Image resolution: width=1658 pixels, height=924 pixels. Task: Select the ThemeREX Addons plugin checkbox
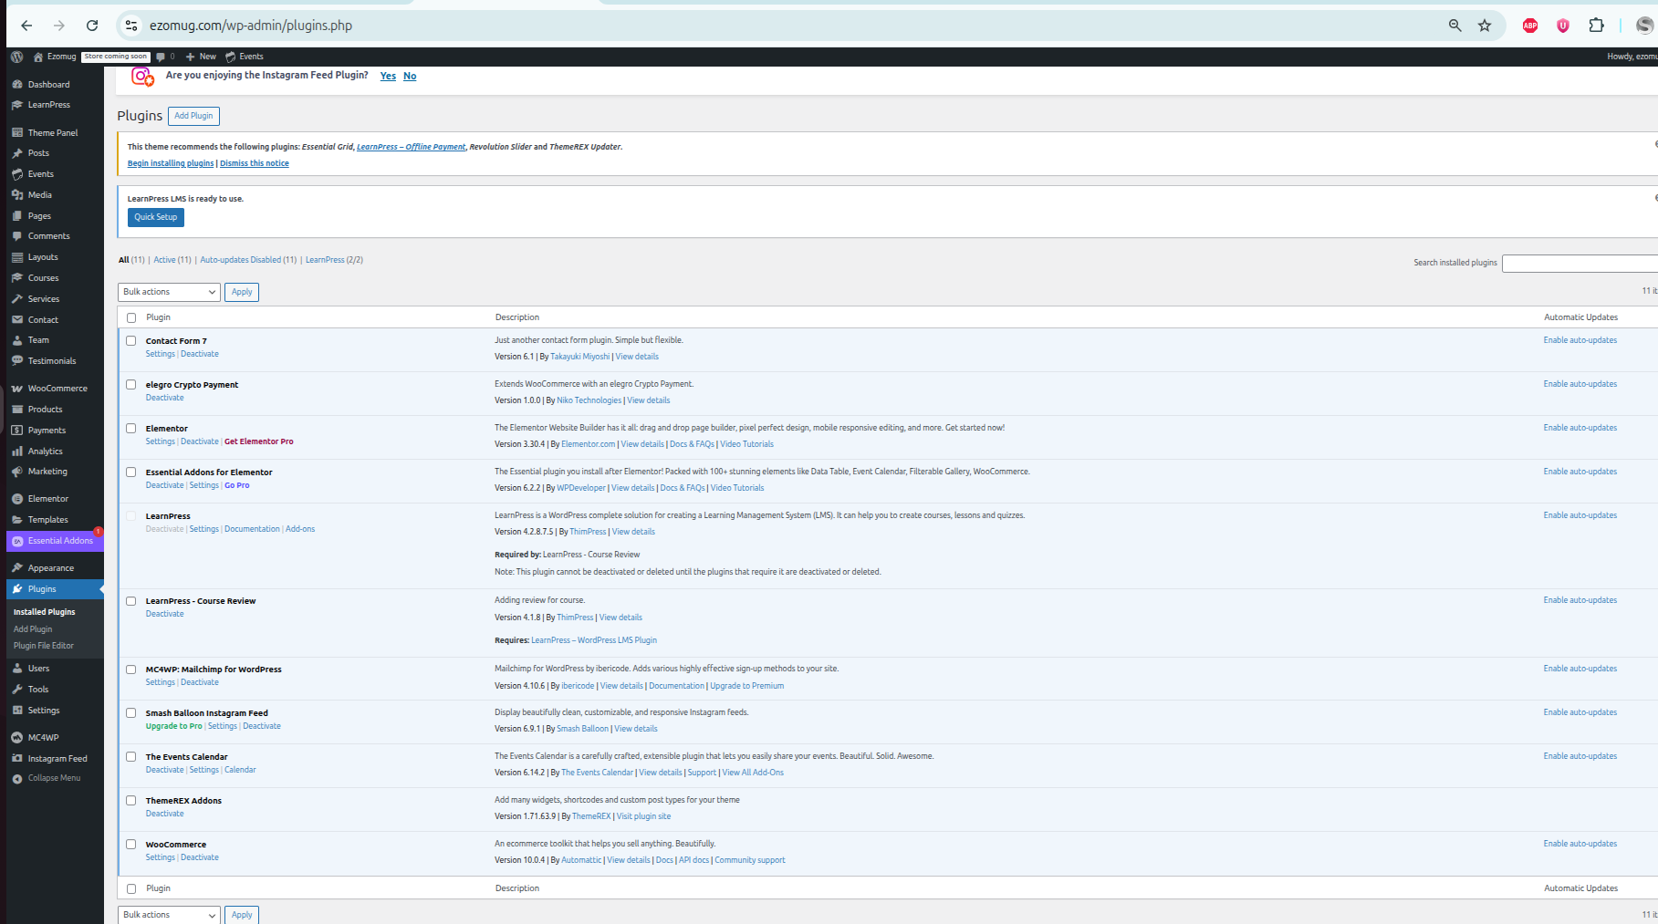coord(131,801)
